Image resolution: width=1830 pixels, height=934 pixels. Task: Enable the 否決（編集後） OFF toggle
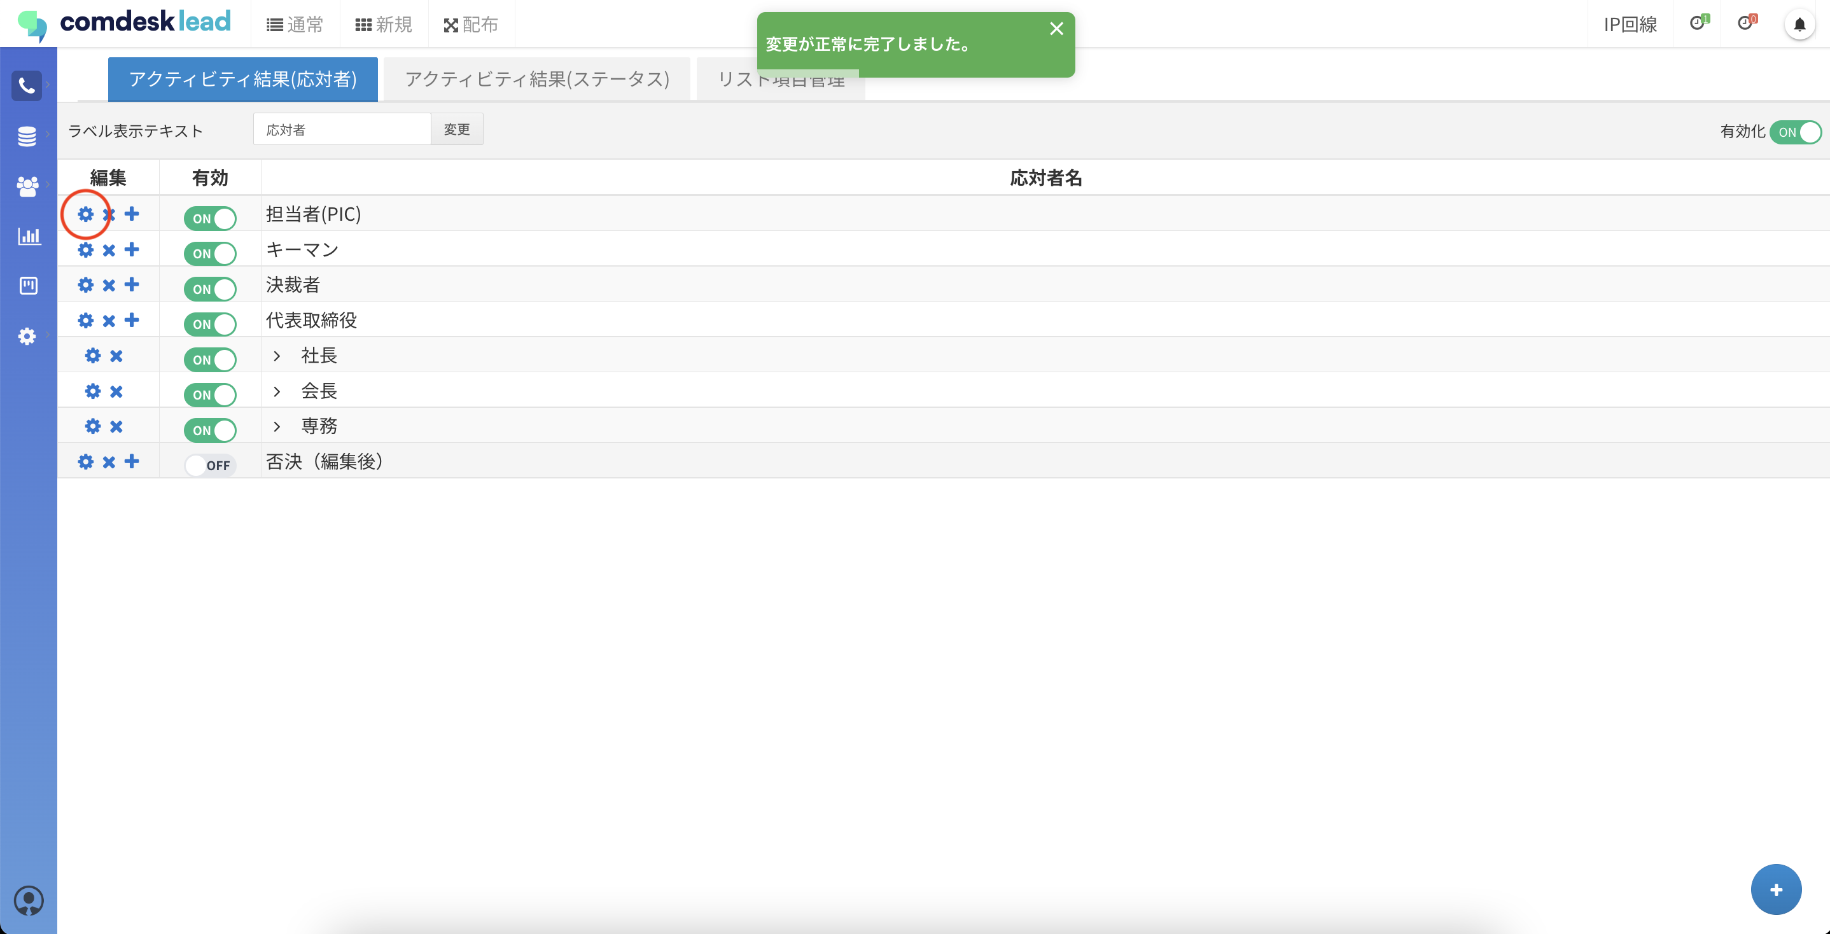209,465
